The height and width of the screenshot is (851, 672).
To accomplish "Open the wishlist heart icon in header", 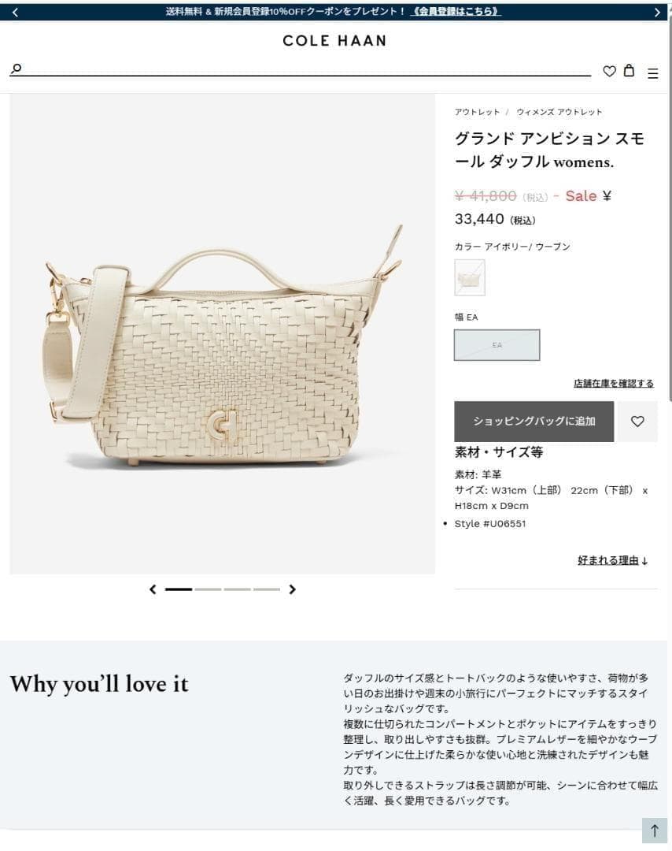I will pos(609,71).
